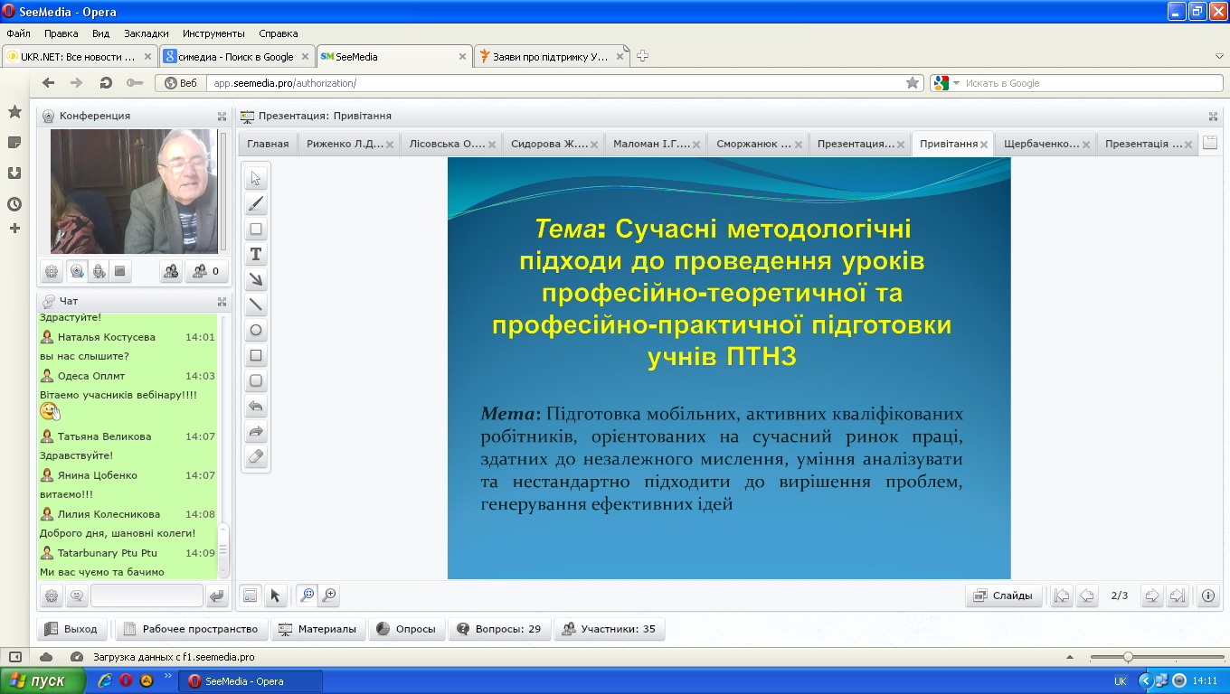This screenshot has height=694, width=1230.
Task: Undo the last whiteboard action
Action: pyautogui.click(x=256, y=407)
